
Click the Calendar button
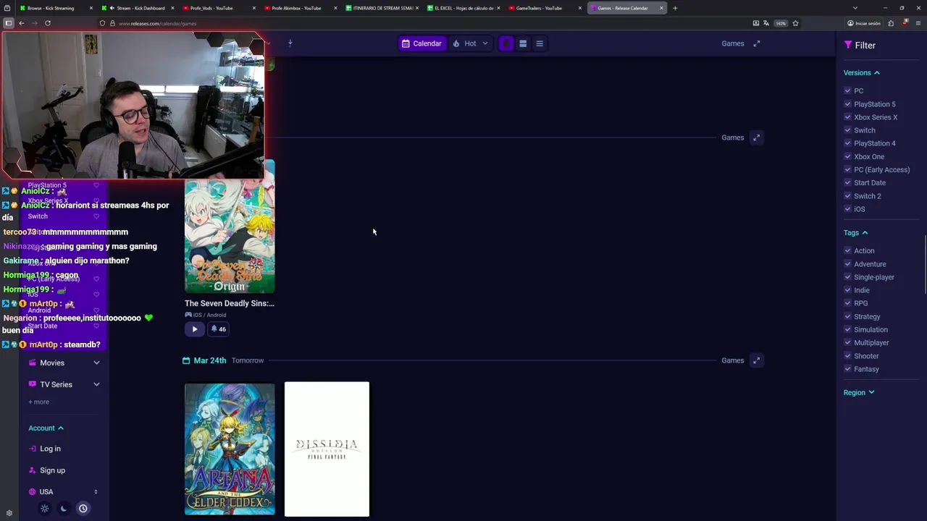click(421, 43)
